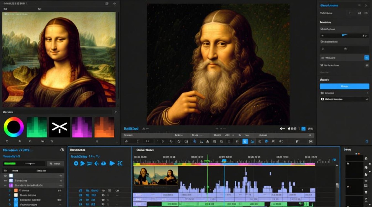The image size is (372, 207).
Task: Click the green level meter bar
Action: click(x=10, y=164)
